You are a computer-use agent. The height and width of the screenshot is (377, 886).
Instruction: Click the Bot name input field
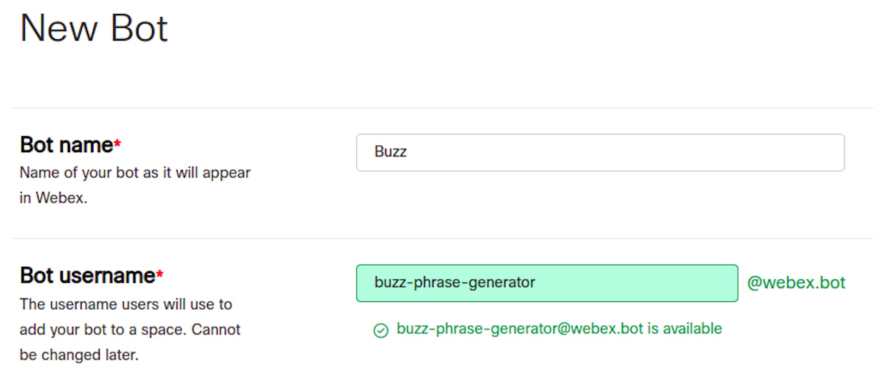tap(600, 152)
